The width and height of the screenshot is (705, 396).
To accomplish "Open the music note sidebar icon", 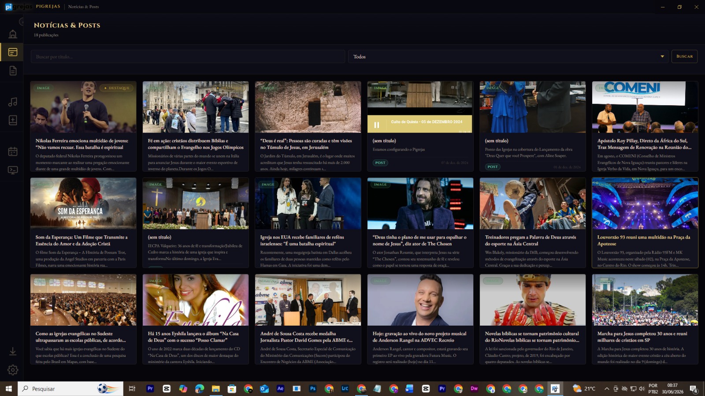I will tap(13, 102).
